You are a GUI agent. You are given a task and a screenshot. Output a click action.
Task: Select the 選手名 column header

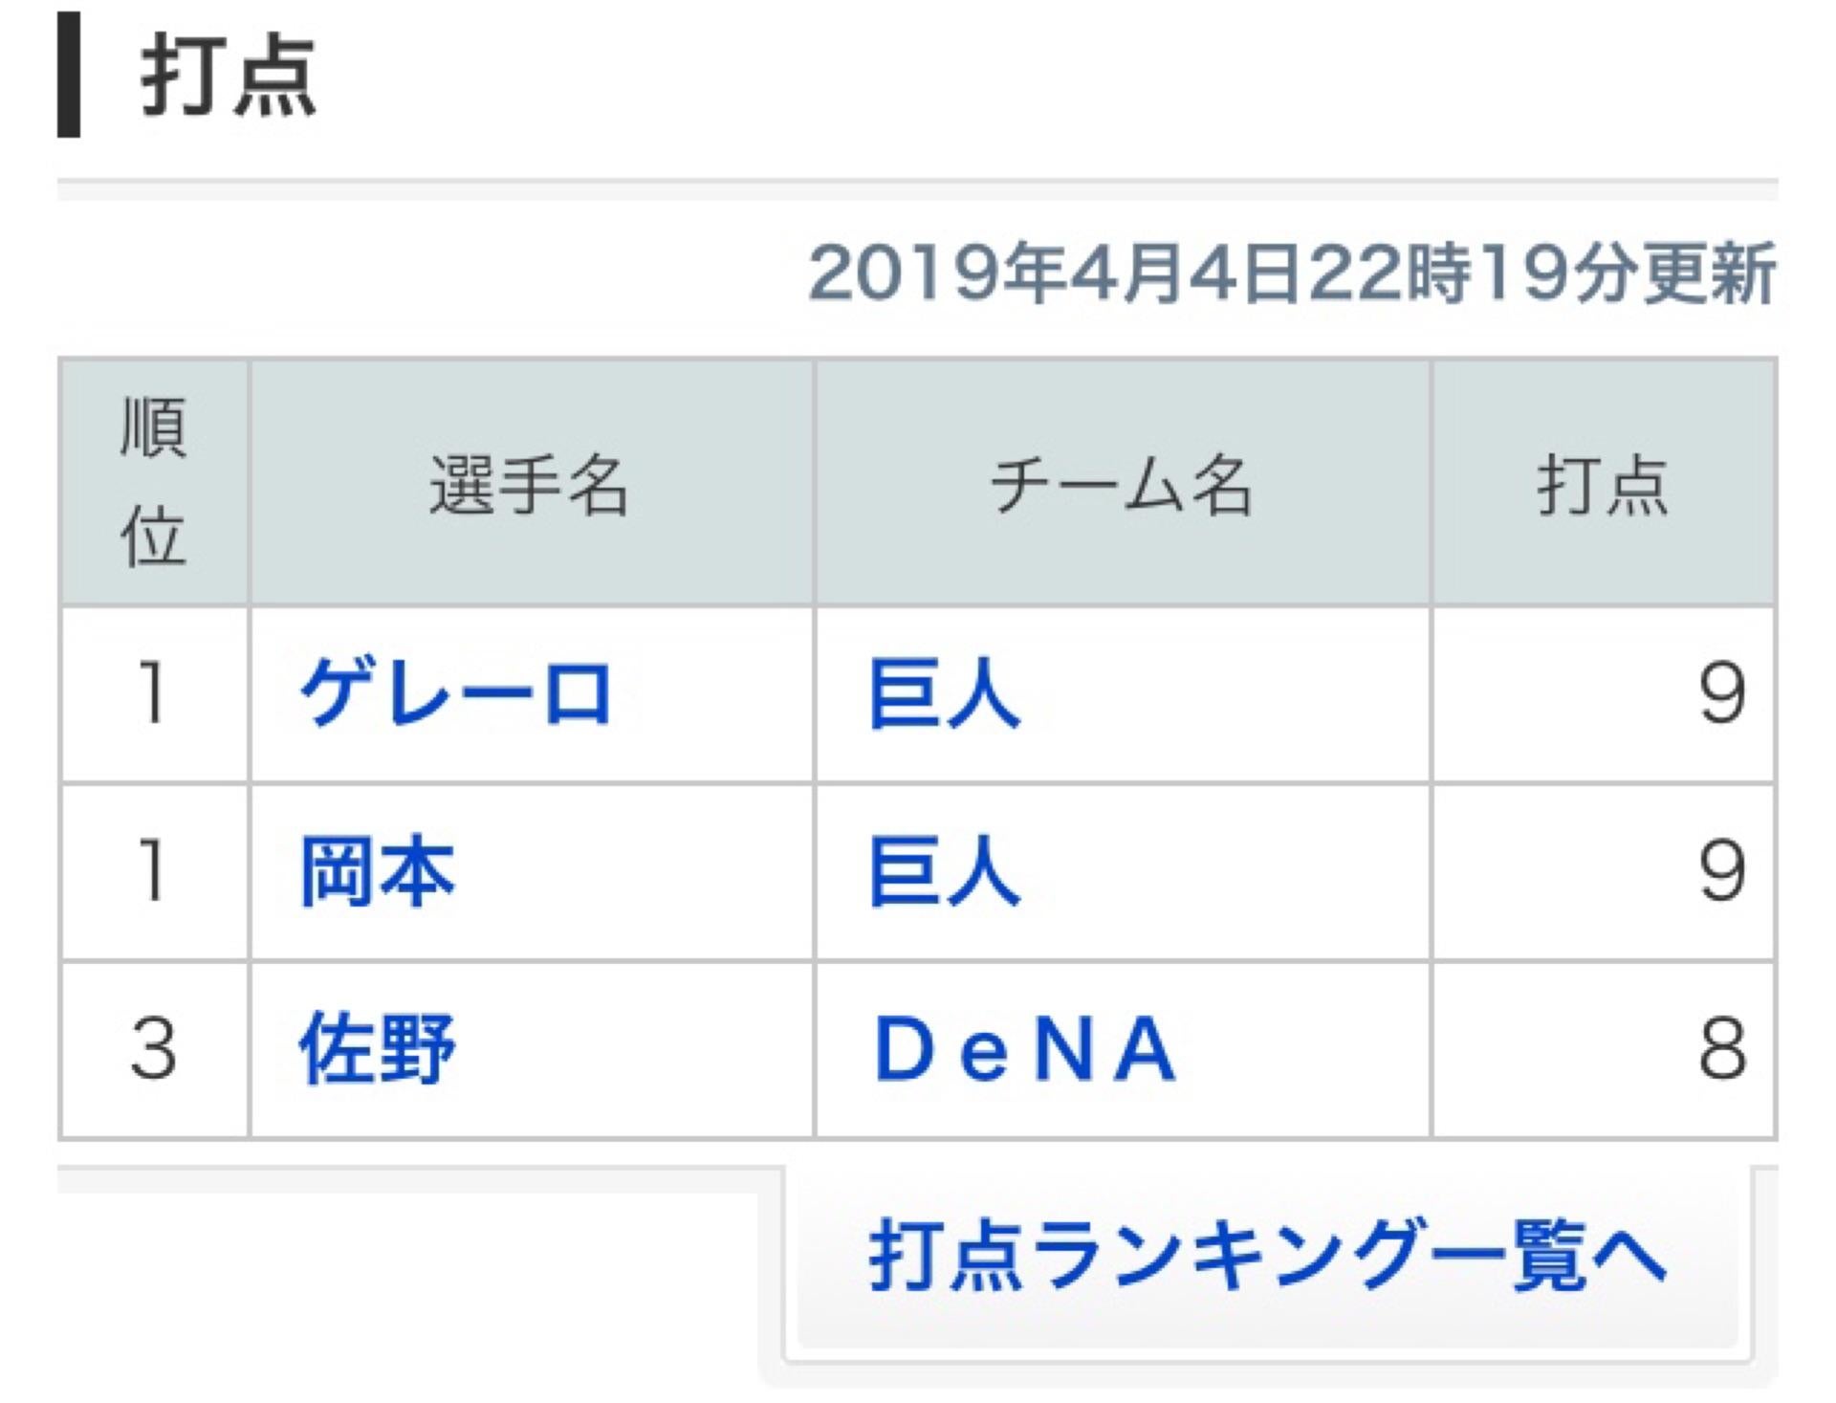[x=529, y=485]
